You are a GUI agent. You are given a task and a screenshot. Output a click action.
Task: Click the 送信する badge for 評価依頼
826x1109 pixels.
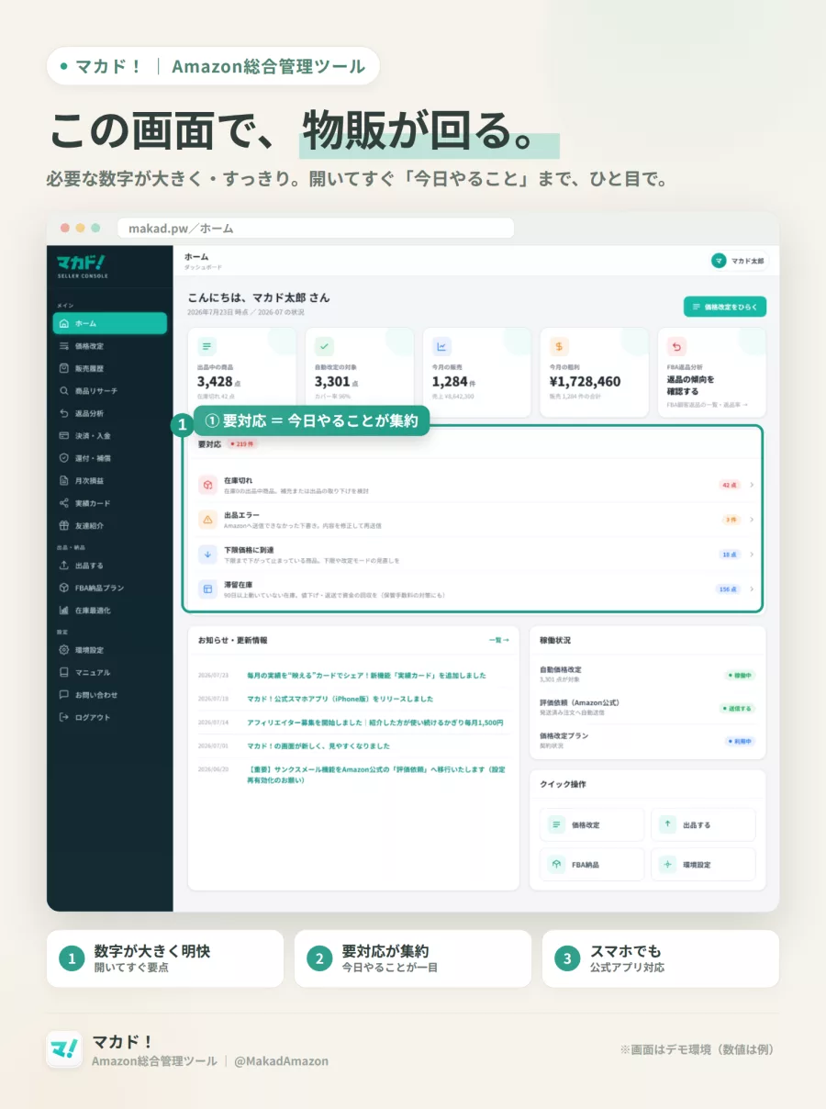click(x=737, y=709)
